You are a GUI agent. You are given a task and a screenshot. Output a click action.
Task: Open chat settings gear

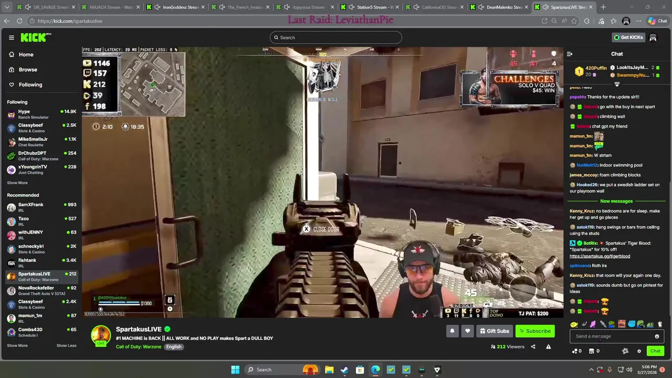(x=639, y=351)
